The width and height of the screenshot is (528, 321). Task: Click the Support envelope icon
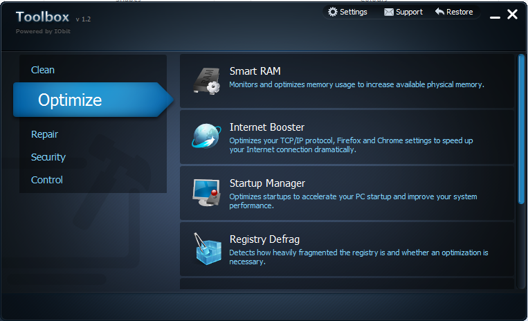(389, 12)
